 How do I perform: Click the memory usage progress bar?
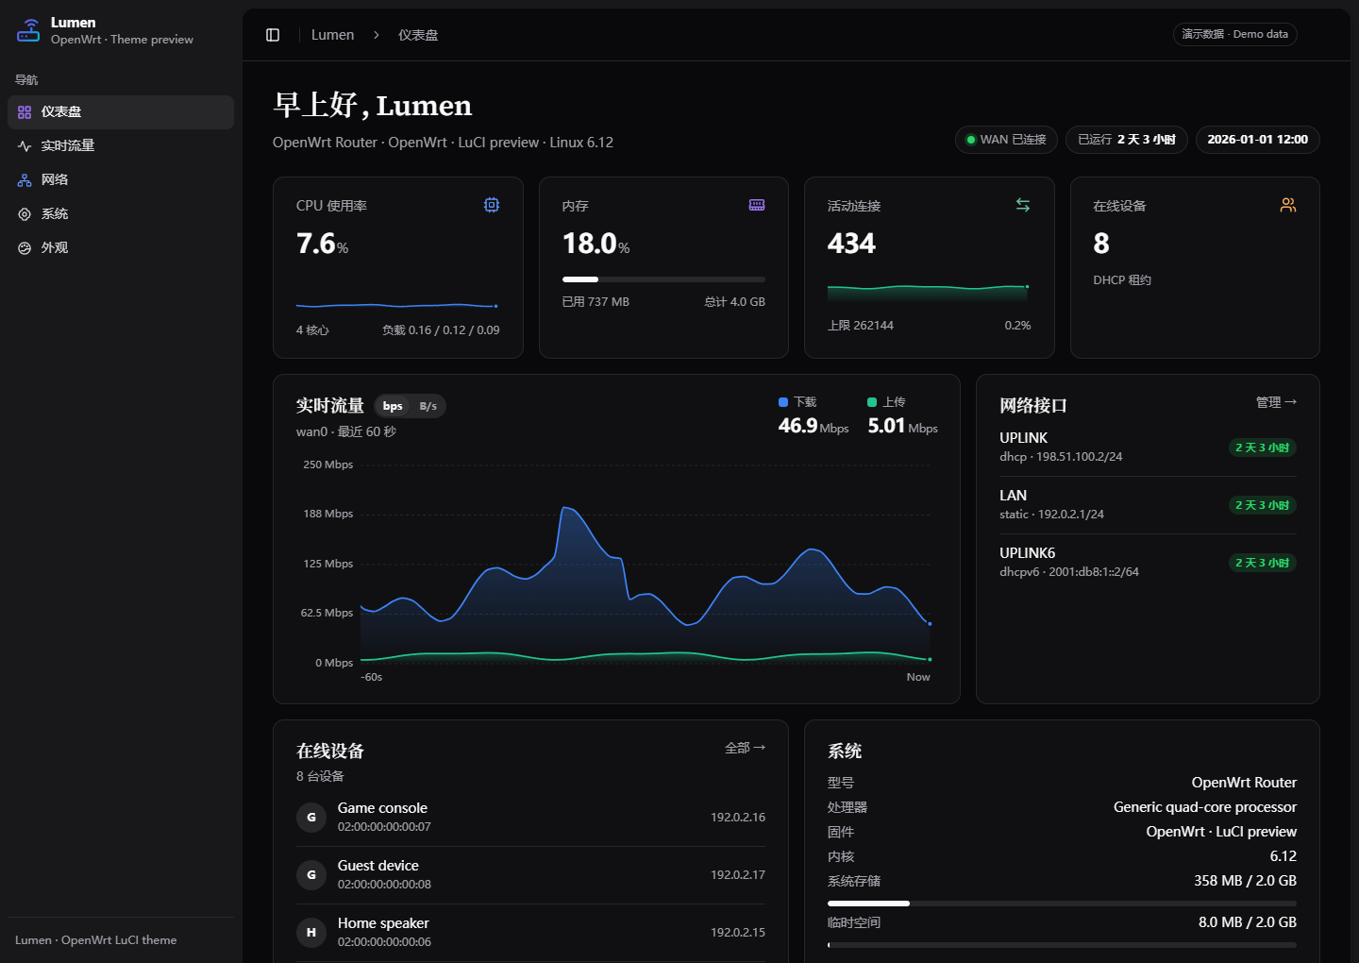(663, 279)
